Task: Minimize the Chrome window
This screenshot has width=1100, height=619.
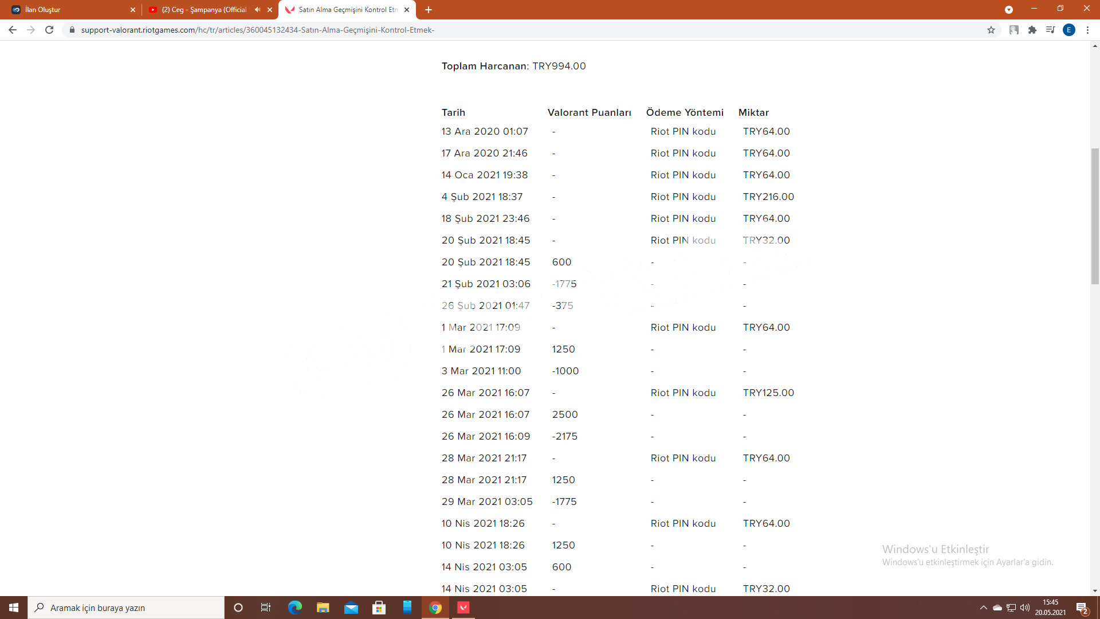Action: [x=1034, y=9]
